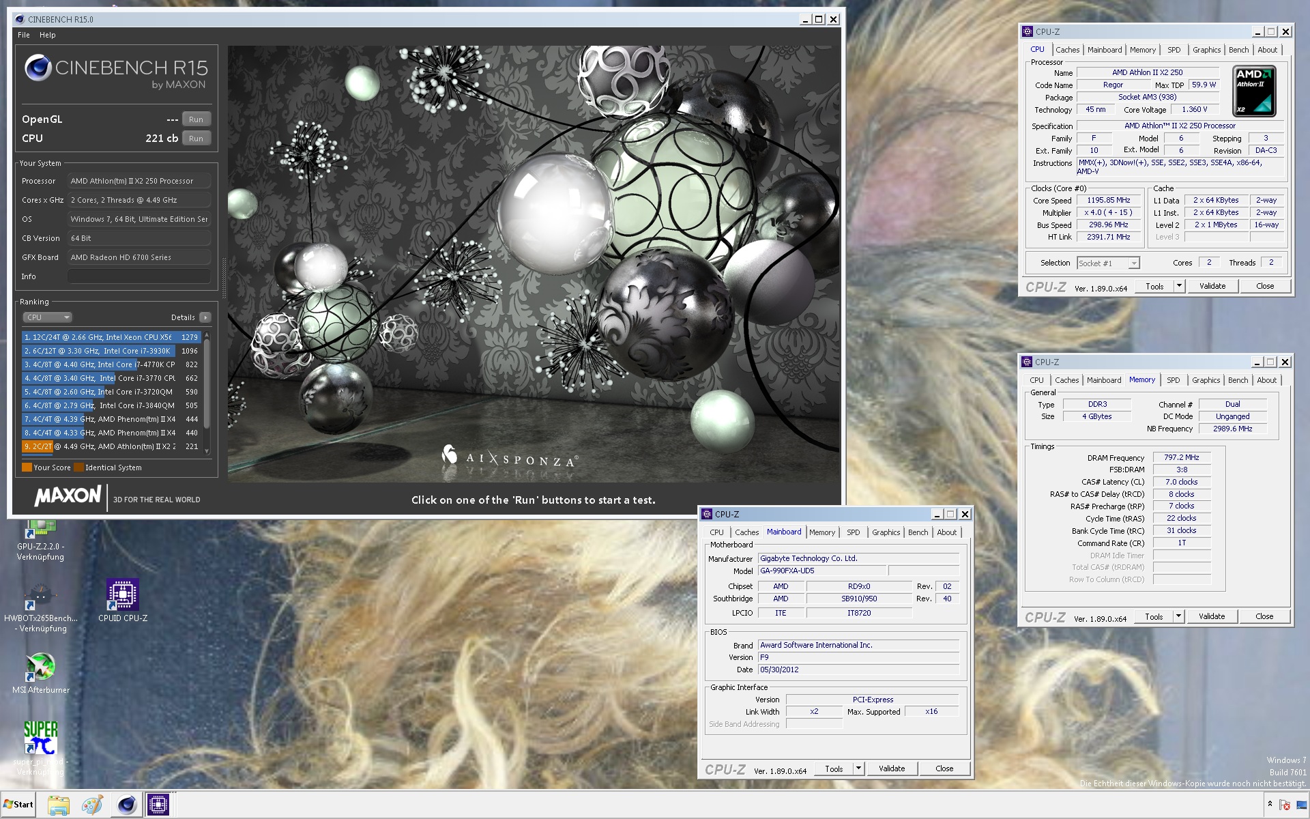The height and width of the screenshot is (819, 1310).
Task: Click Tools button in Mainboard CPU-Z
Action: click(x=834, y=768)
